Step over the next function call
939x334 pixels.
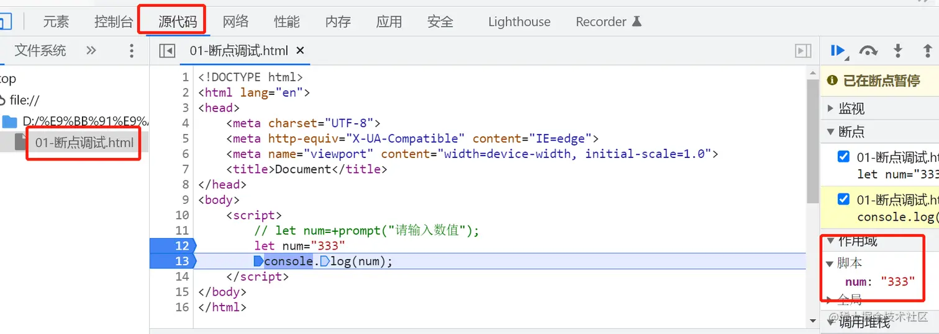pyautogui.click(x=868, y=51)
